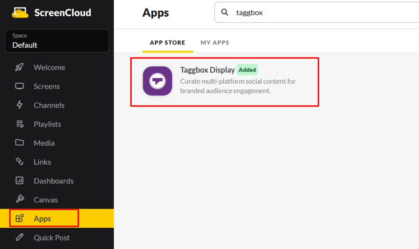Open the Taggbox Display app title
The height and width of the screenshot is (249, 419).
pos(207,70)
